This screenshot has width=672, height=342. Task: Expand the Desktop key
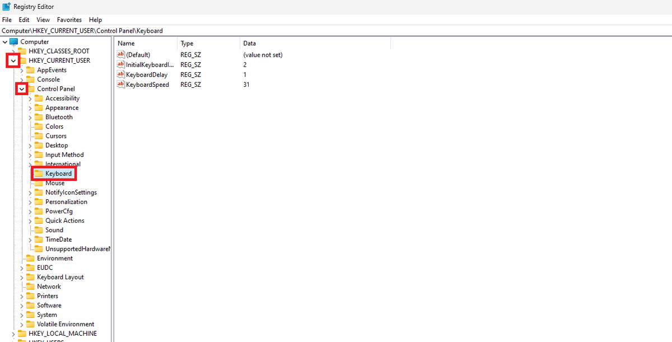(30, 146)
